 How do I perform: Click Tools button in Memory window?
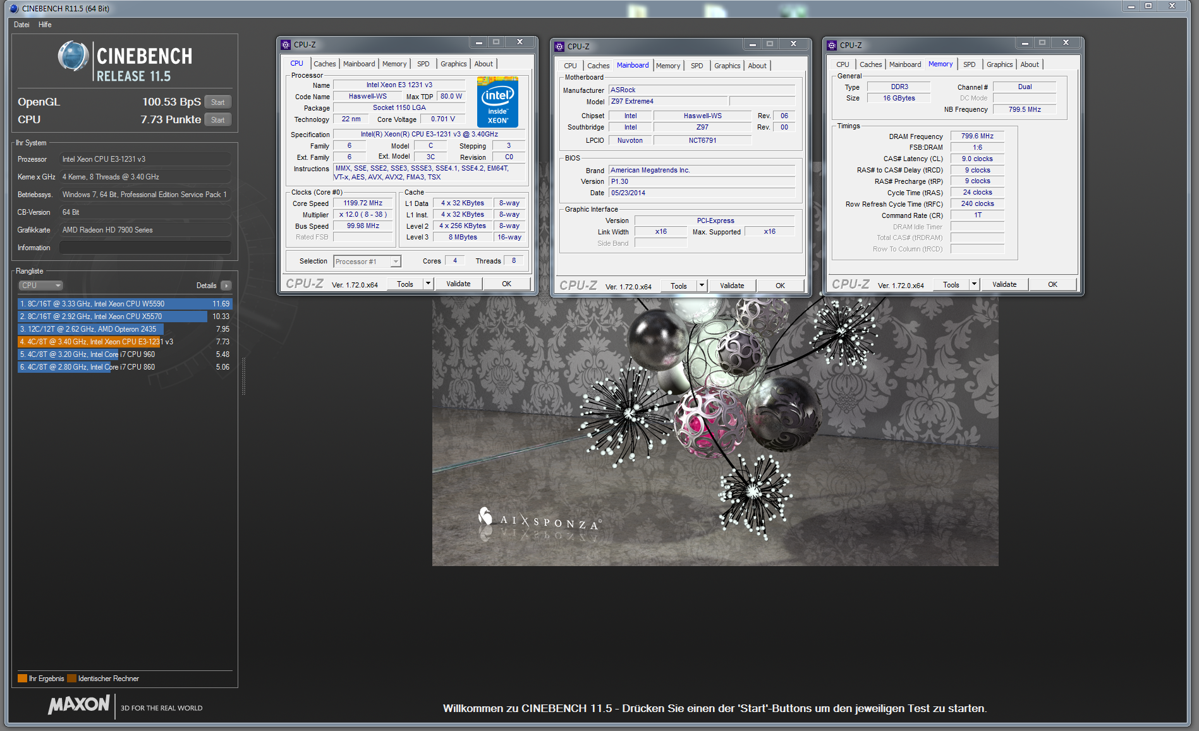(951, 285)
